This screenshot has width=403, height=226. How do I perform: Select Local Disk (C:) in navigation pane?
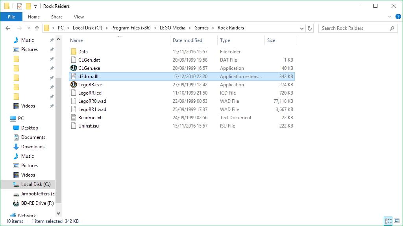[x=28, y=184]
